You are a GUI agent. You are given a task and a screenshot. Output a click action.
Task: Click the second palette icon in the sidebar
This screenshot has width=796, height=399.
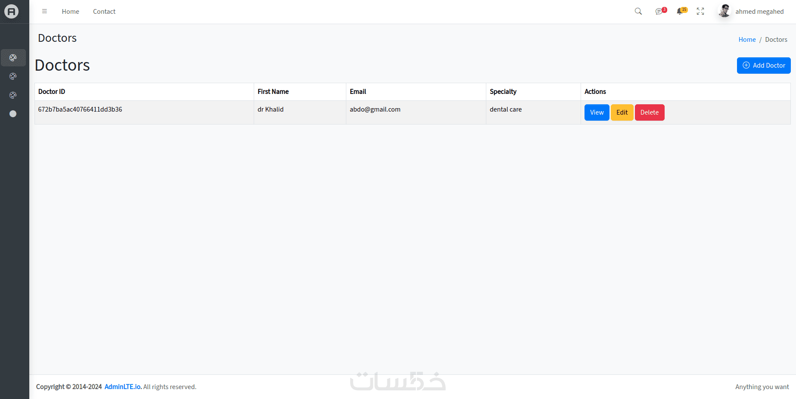(13, 76)
